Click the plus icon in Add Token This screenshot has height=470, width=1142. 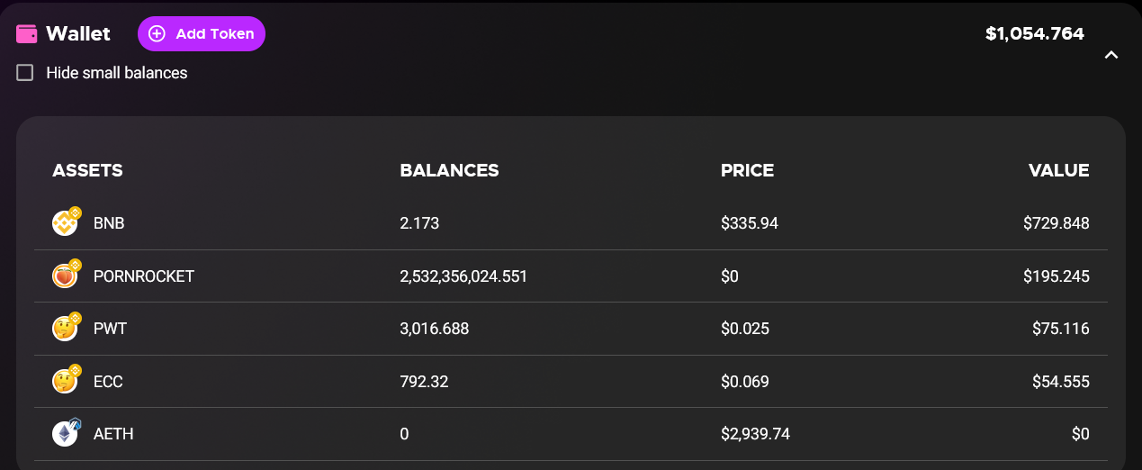157,33
